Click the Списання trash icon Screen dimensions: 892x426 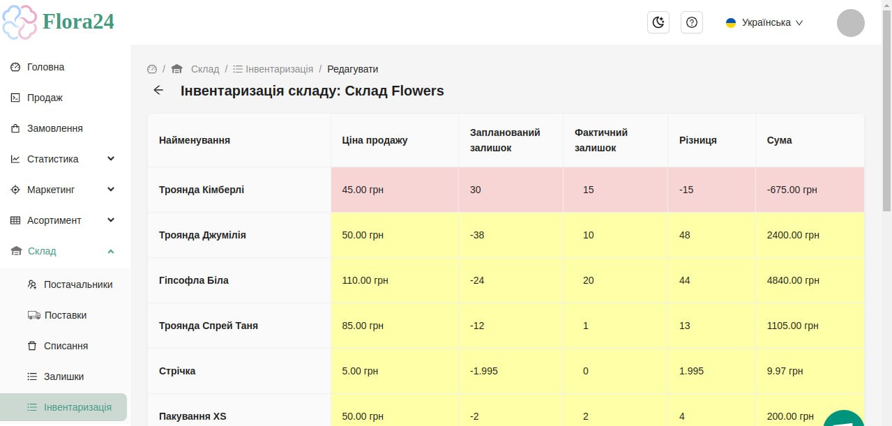[x=32, y=346]
